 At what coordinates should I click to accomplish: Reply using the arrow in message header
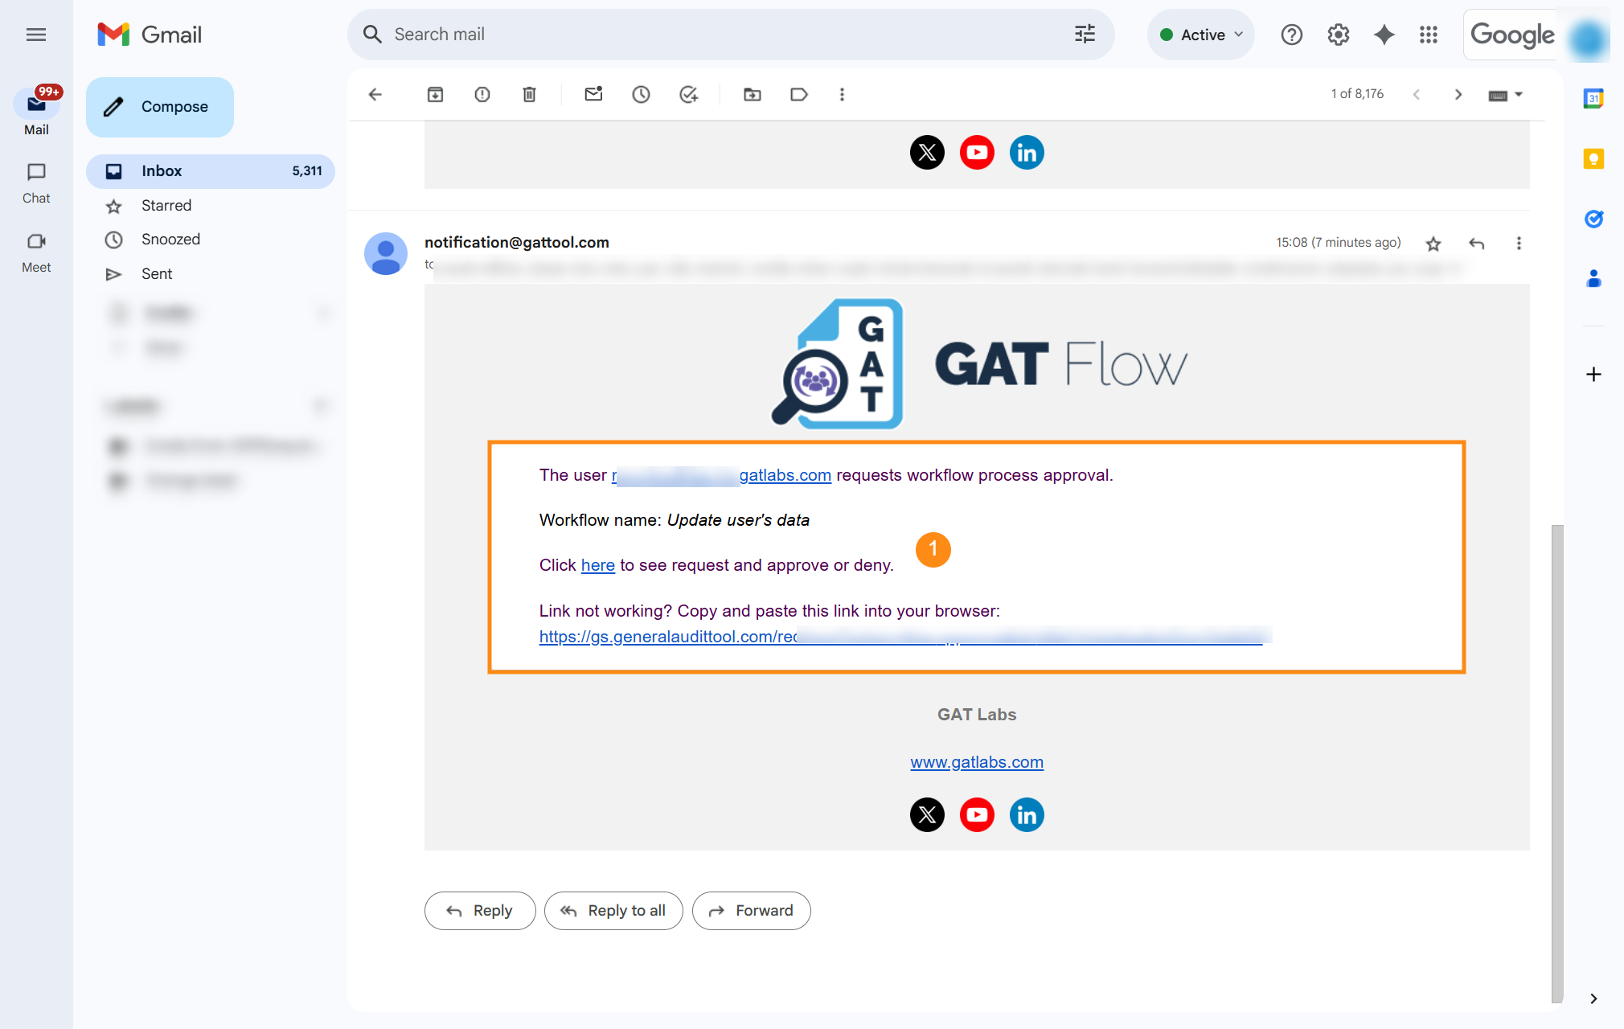point(1477,244)
